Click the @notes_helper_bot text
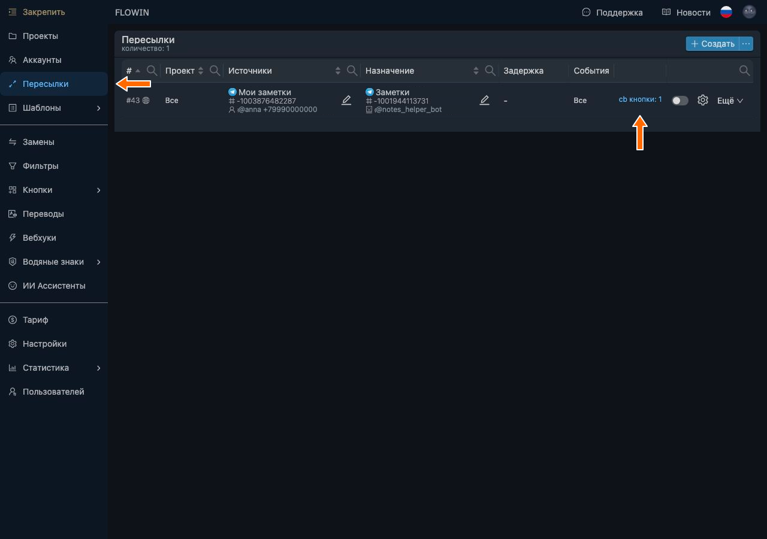The image size is (767, 539). pyautogui.click(x=408, y=110)
